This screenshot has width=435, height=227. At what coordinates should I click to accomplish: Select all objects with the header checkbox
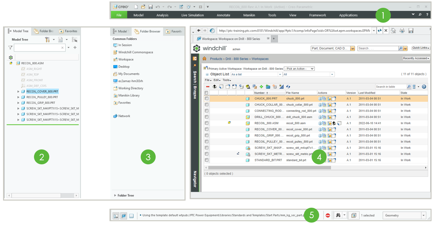click(206, 93)
